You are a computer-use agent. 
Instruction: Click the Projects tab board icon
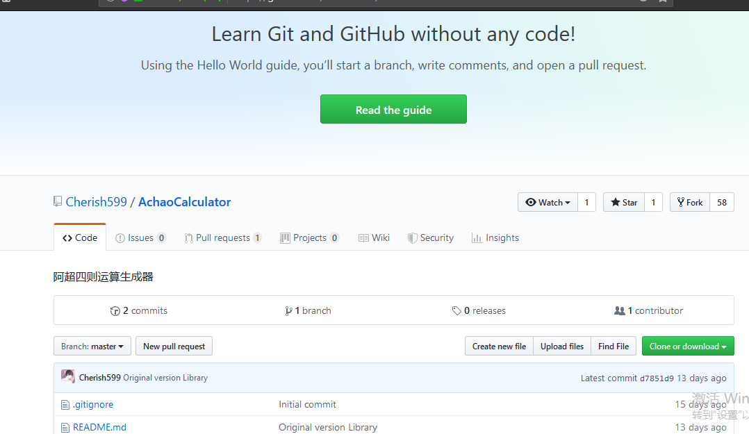coord(285,237)
